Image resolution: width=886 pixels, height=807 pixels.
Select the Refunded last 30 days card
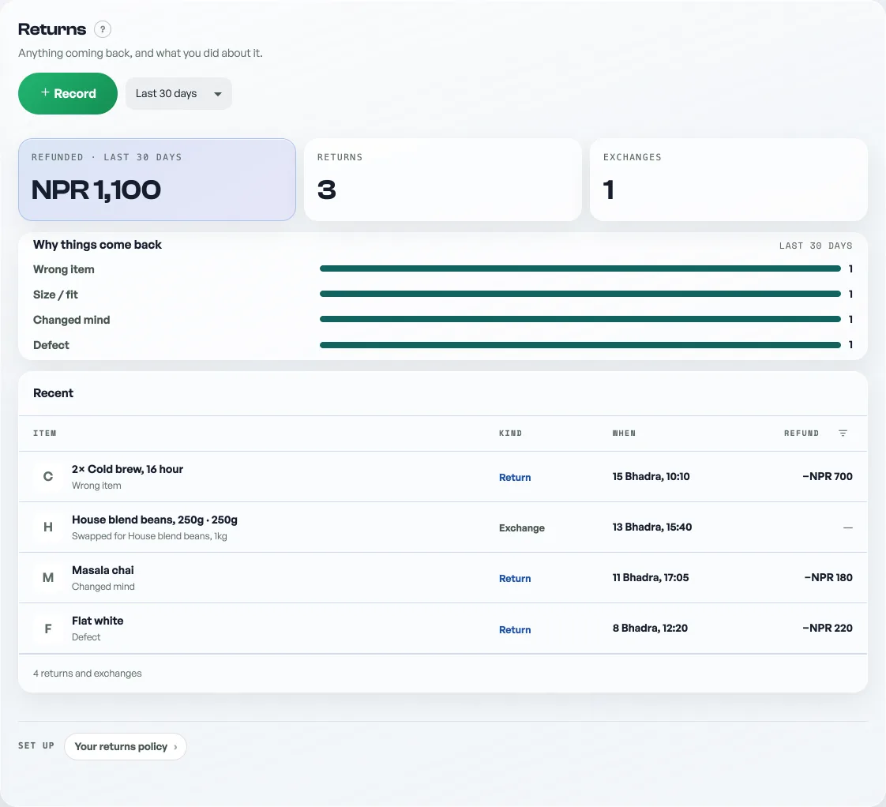[157, 180]
